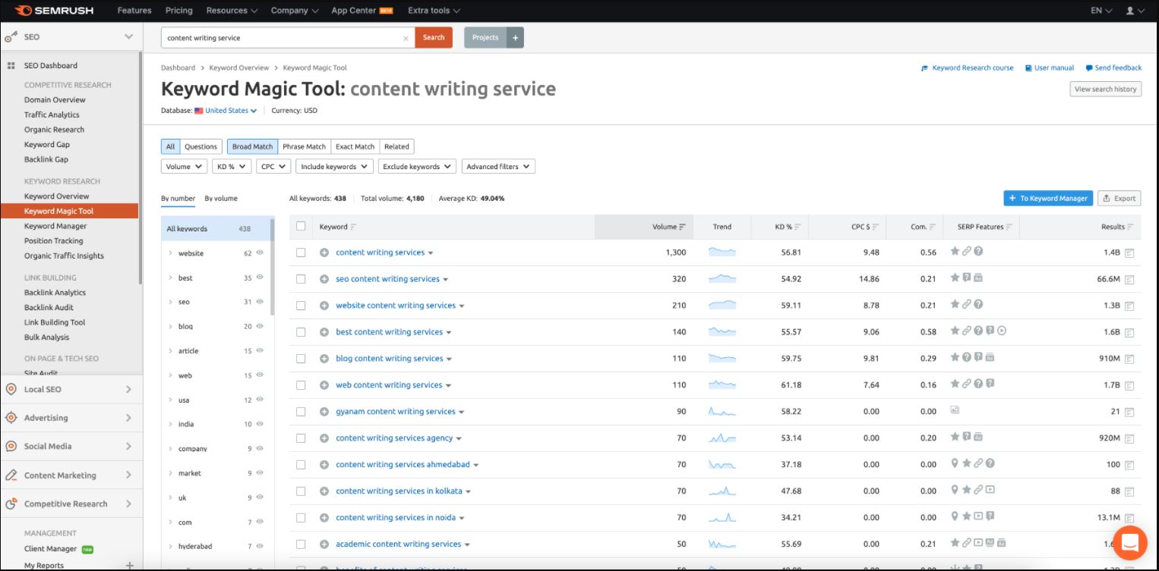Collapse the SEO sidebar section
Viewport: 1159px width, 571px height.
[128, 36]
